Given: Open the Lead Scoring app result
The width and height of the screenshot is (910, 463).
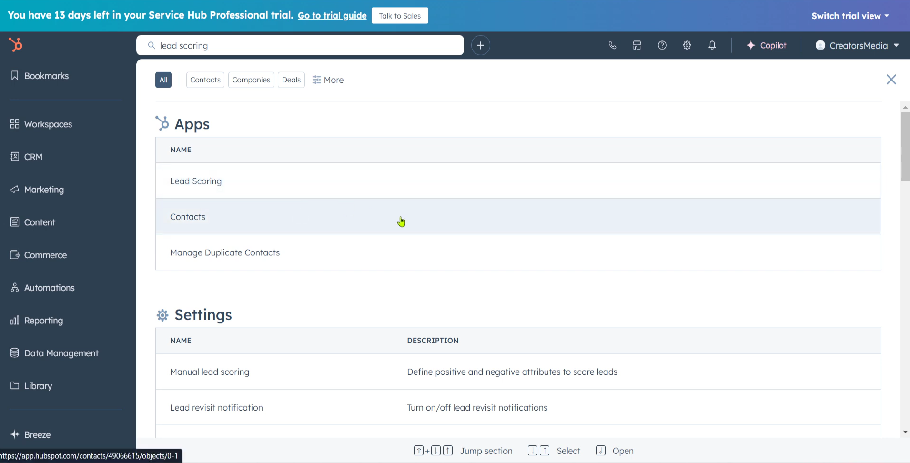Looking at the screenshot, I should tap(196, 181).
